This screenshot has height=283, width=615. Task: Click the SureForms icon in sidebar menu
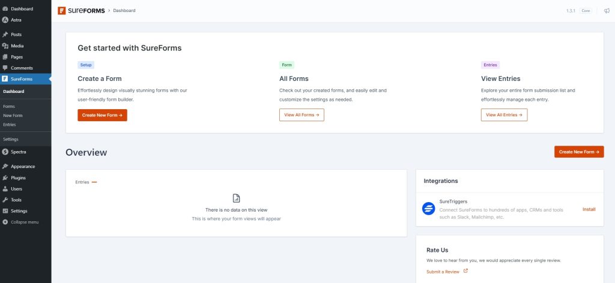[x=5, y=79]
